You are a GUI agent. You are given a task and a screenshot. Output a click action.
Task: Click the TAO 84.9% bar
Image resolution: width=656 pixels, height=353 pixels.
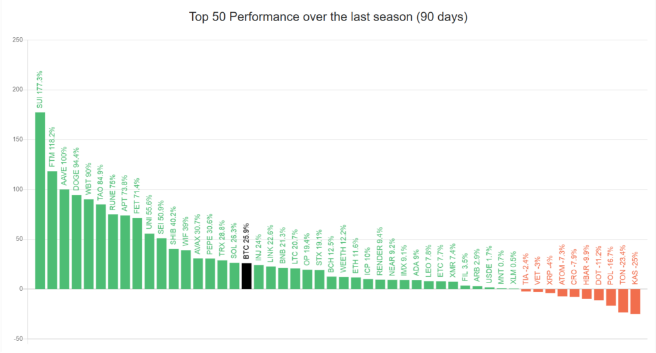click(x=101, y=247)
